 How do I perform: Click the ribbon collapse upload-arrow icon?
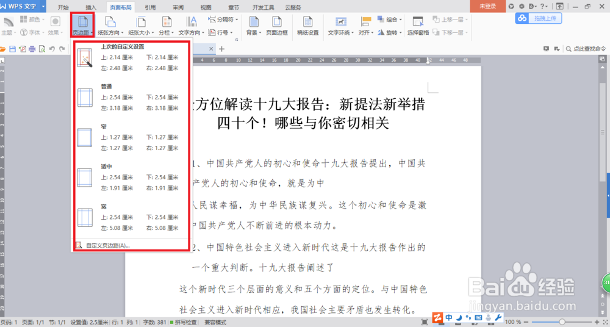coord(559,6)
